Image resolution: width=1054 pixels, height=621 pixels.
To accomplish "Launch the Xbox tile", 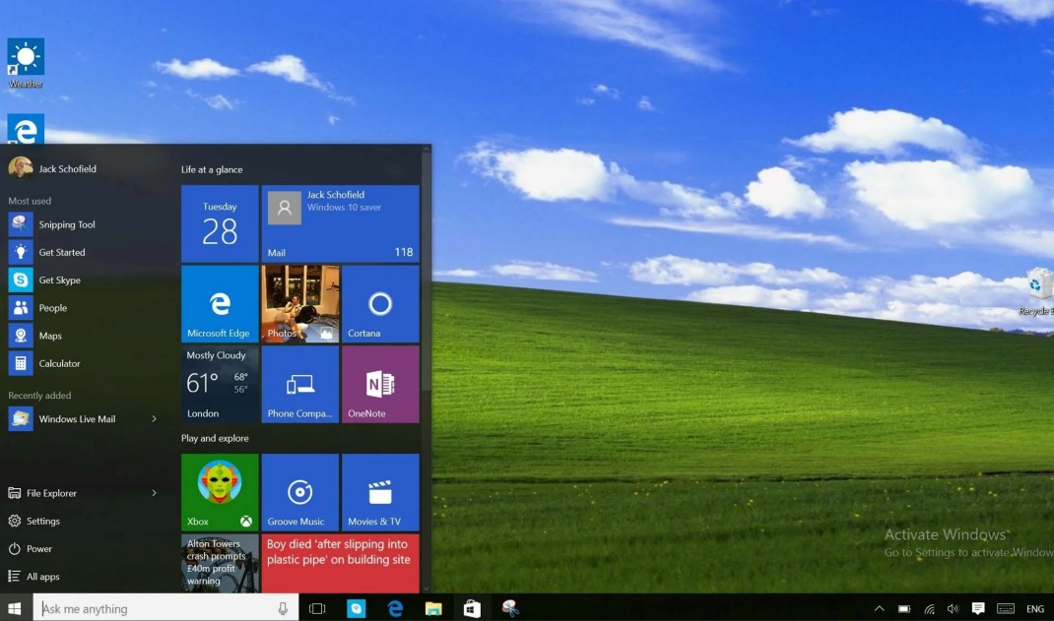I will (220, 492).
